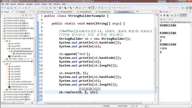Toggle Pin Console icon
Image resolution: width=192 pixels, height=108 pixels.
[161, 19]
